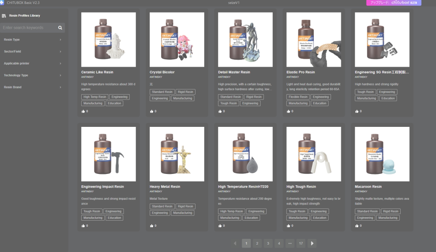Click the chitubox Pro upgrade button
This screenshot has height=252, width=436.
[x=394, y=3]
